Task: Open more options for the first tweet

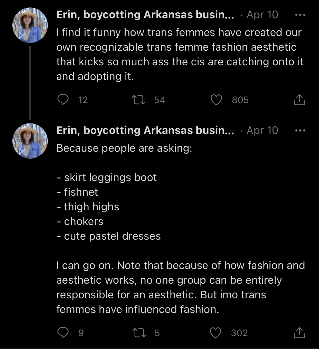Action: coord(300,15)
